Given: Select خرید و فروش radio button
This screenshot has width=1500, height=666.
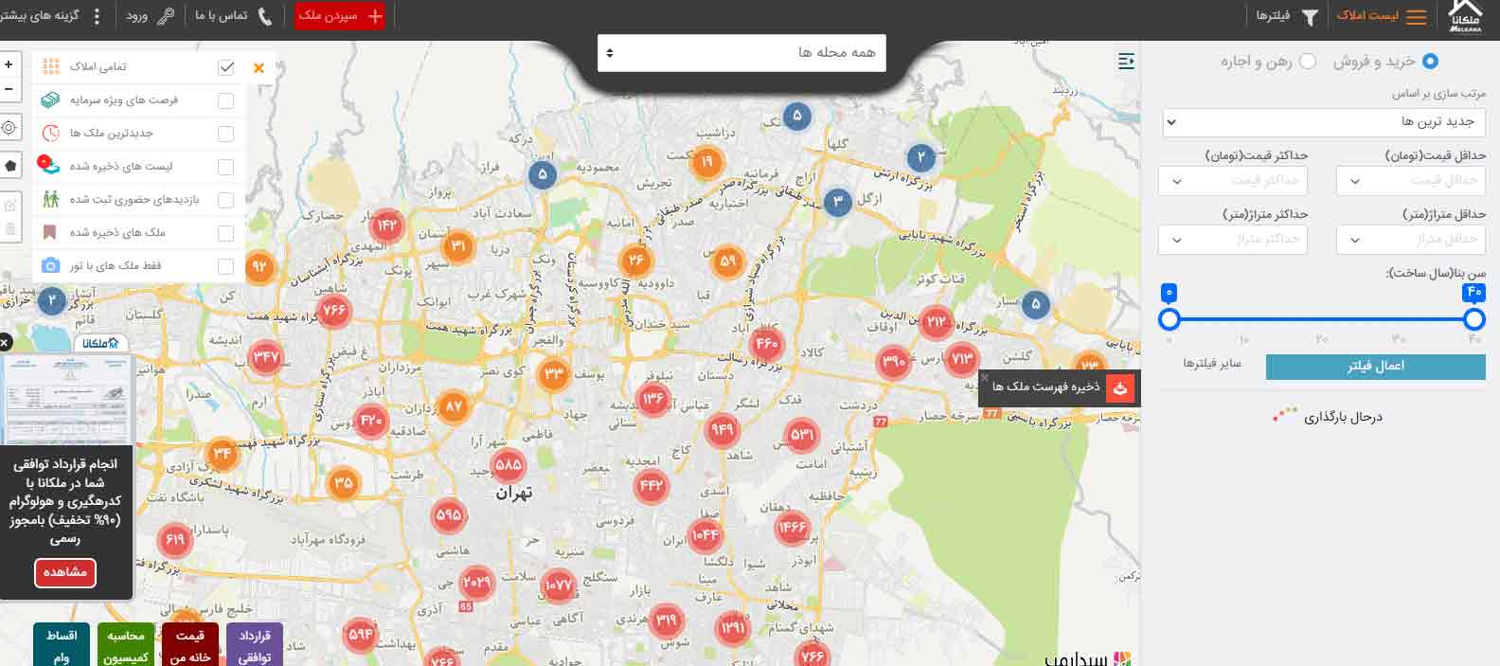Looking at the screenshot, I should pos(1429,62).
